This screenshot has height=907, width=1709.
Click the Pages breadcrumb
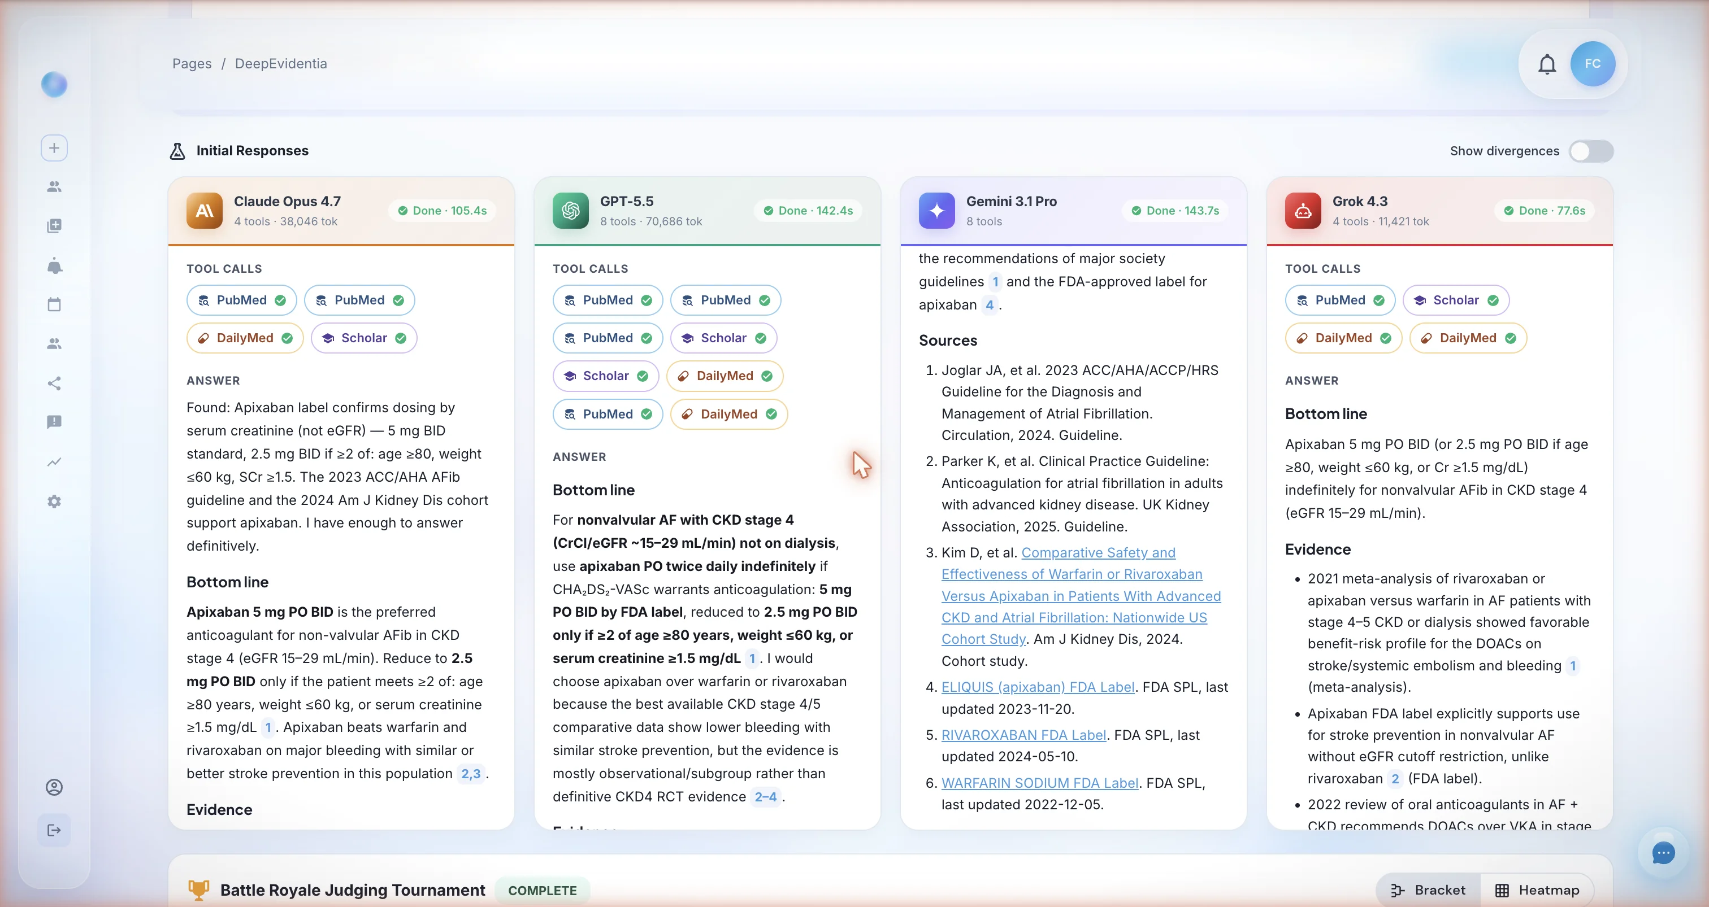click(192, 64)
